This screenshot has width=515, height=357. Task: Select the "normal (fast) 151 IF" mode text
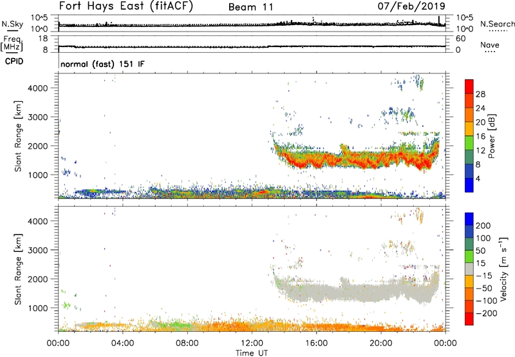coord(102,64)
